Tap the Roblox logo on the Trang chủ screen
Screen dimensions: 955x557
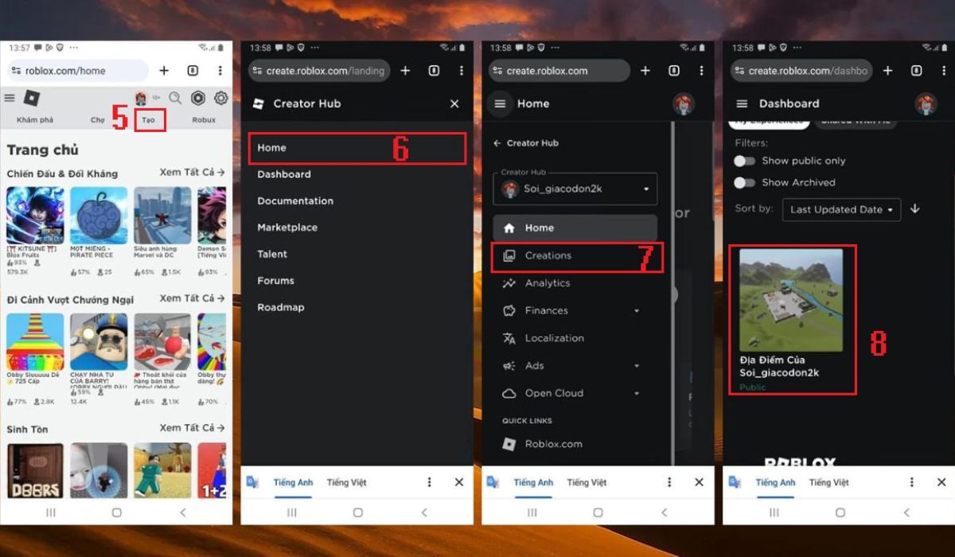point(31,98)
